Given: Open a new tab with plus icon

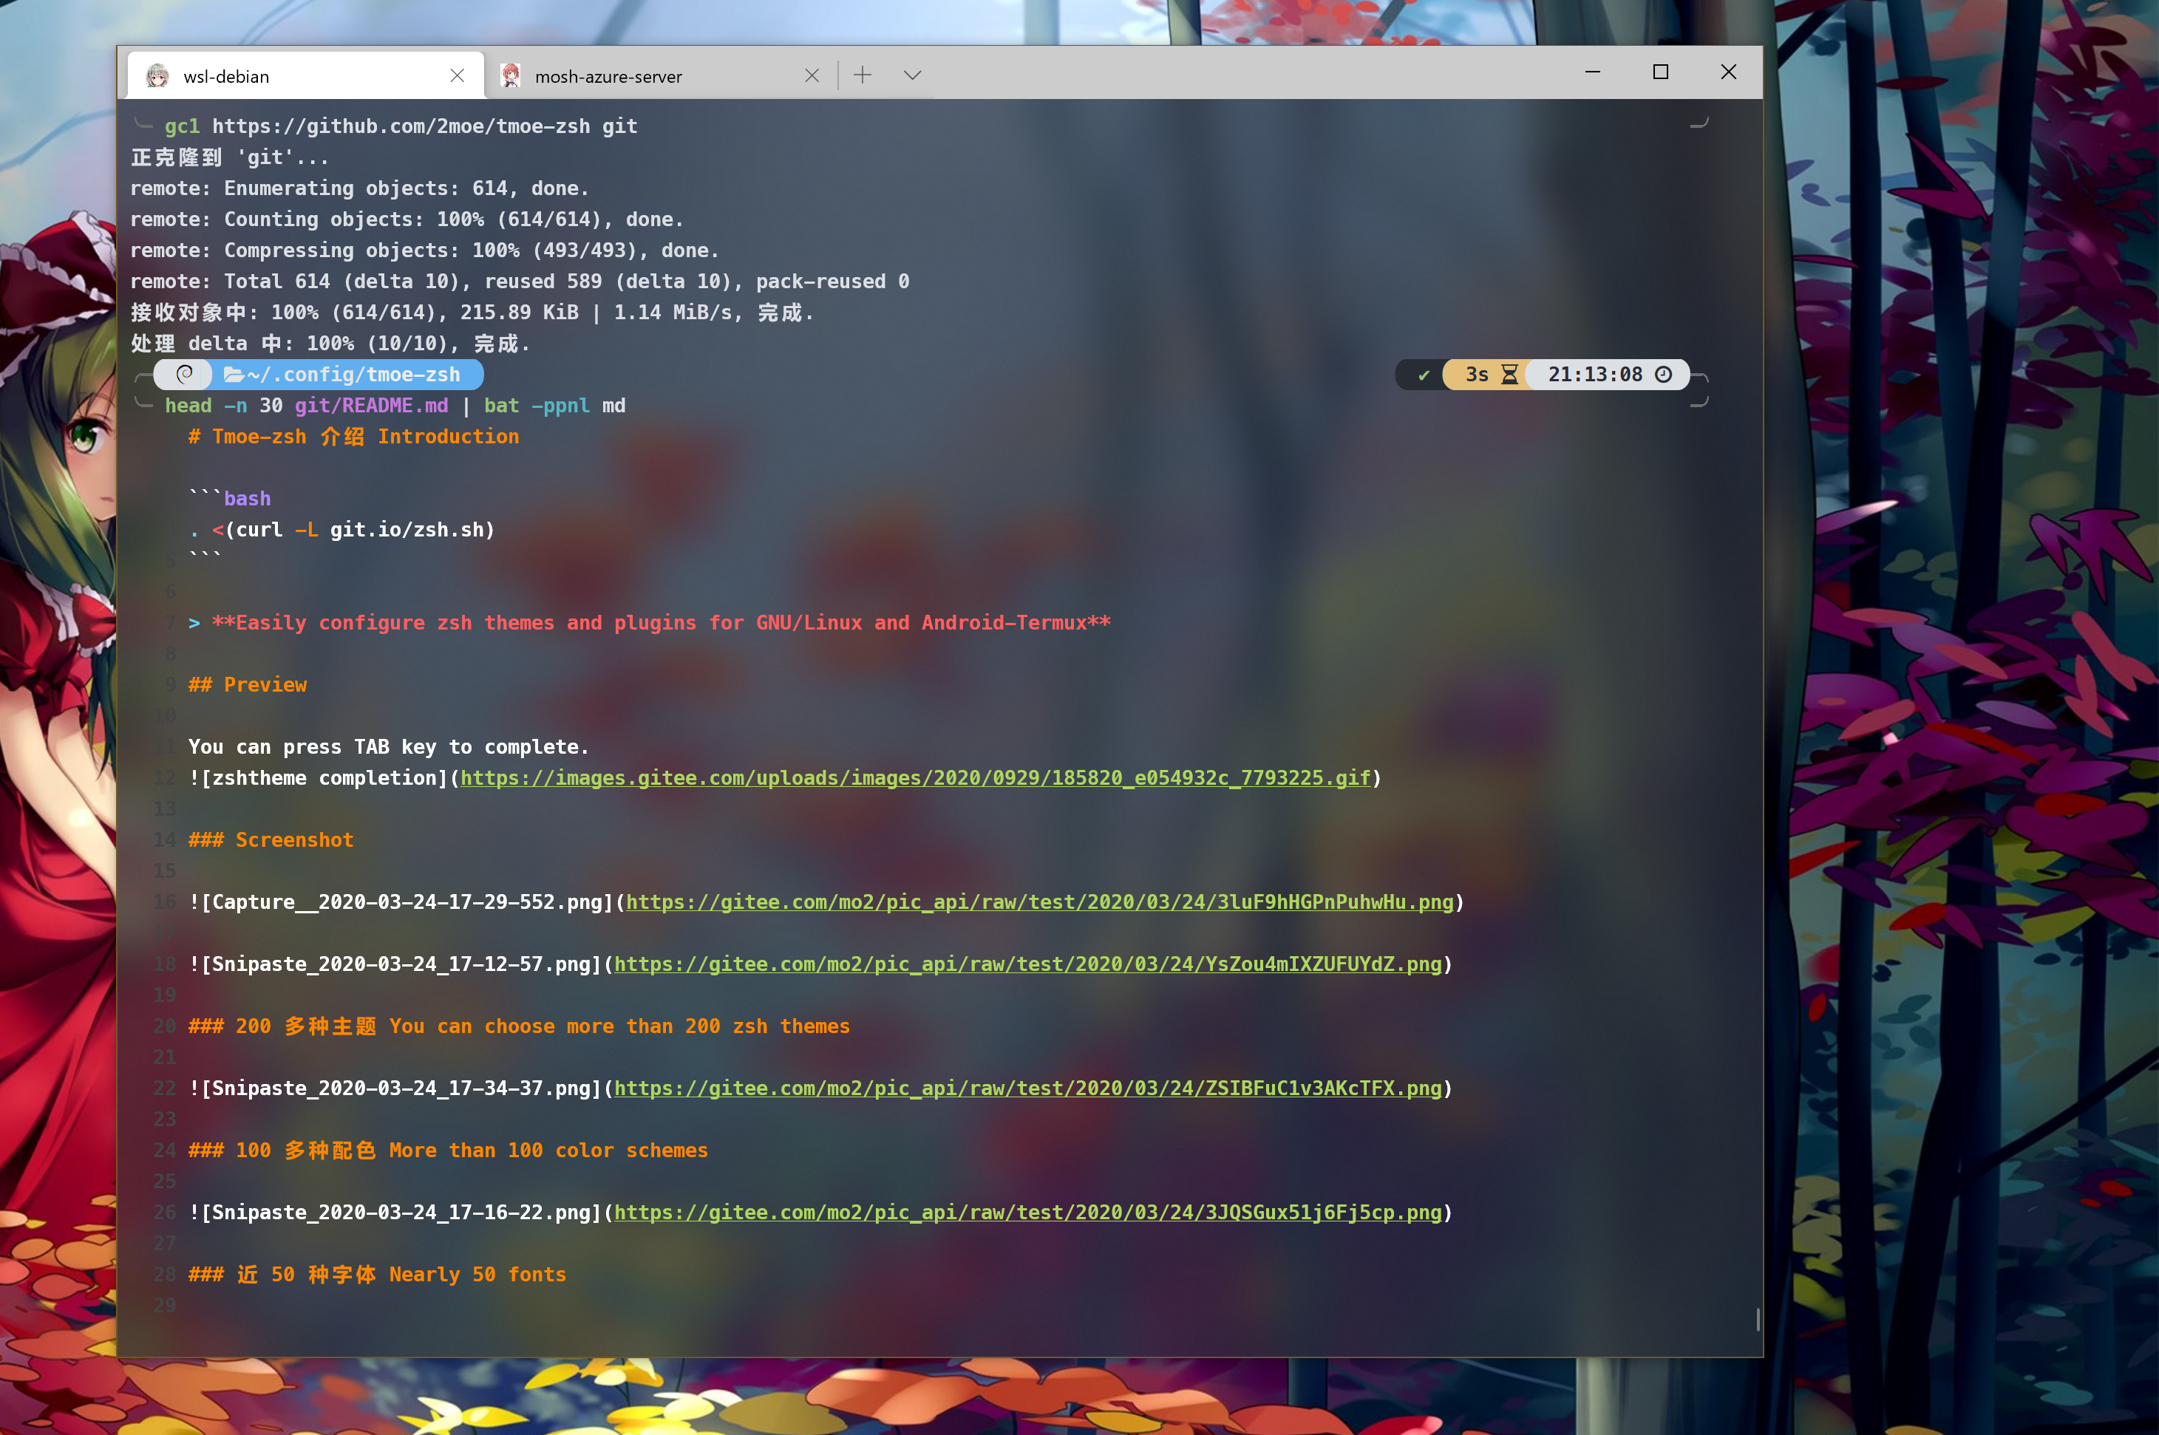Looking at the screenshot, I should pyautogui.click(x=862, y=75).
